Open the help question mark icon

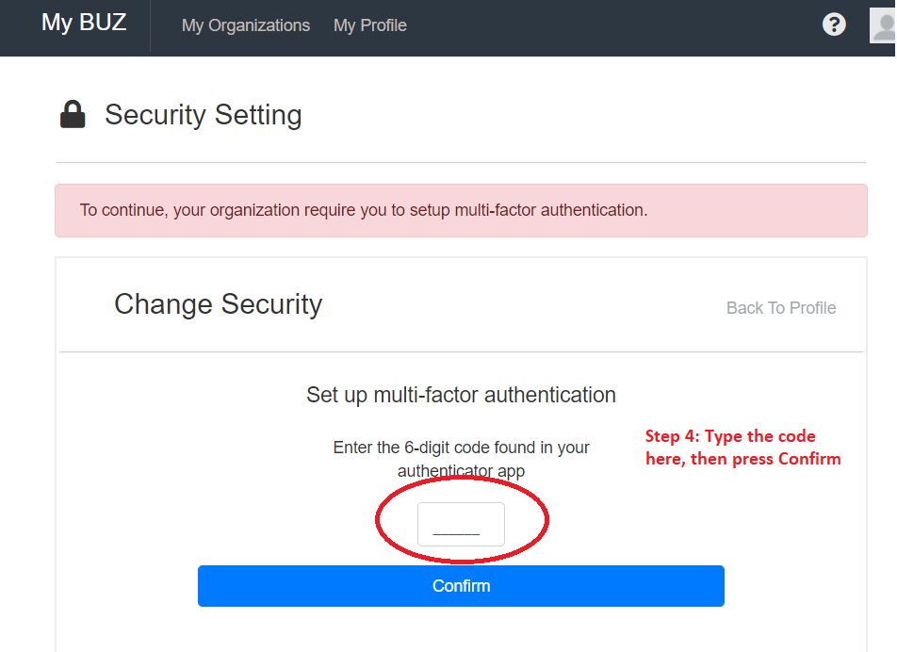[834, 24]
